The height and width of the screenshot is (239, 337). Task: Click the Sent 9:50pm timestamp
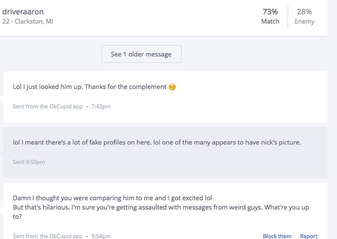click(29, 162)
